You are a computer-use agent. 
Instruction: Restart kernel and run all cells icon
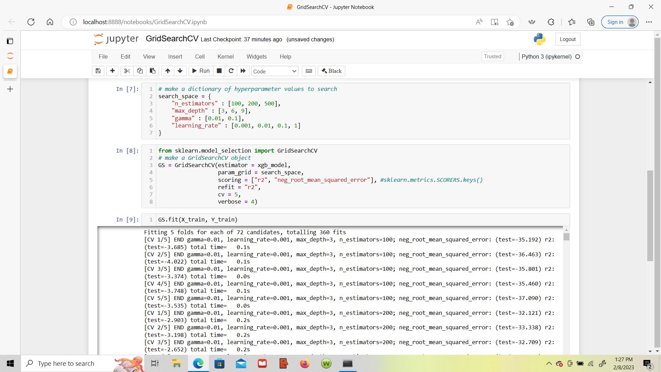point(243,71)
